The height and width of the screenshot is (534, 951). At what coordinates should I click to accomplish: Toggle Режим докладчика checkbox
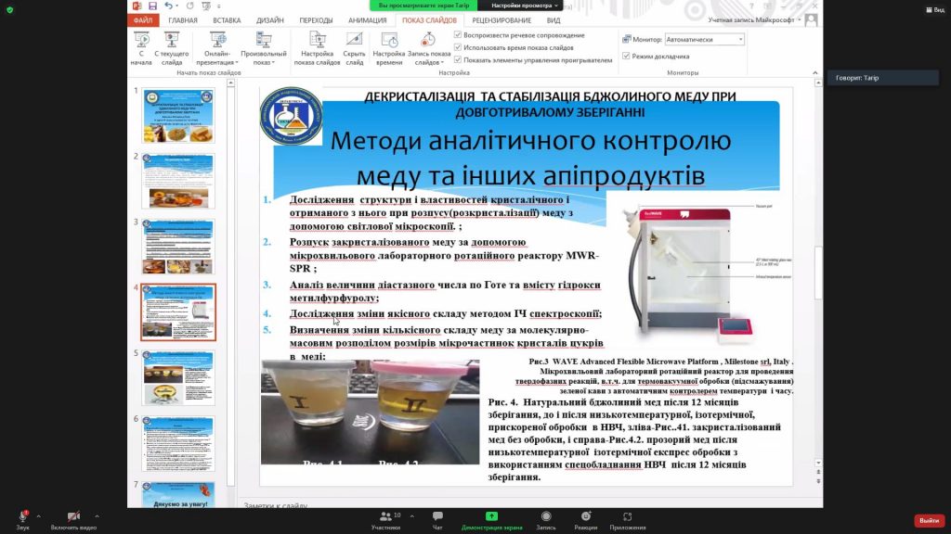coord(626,56)
